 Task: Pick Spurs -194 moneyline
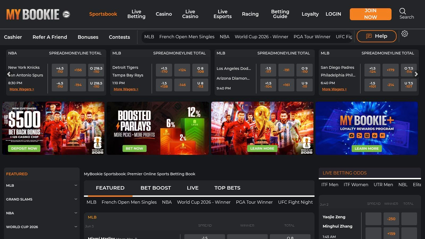(x=78, y=85)
